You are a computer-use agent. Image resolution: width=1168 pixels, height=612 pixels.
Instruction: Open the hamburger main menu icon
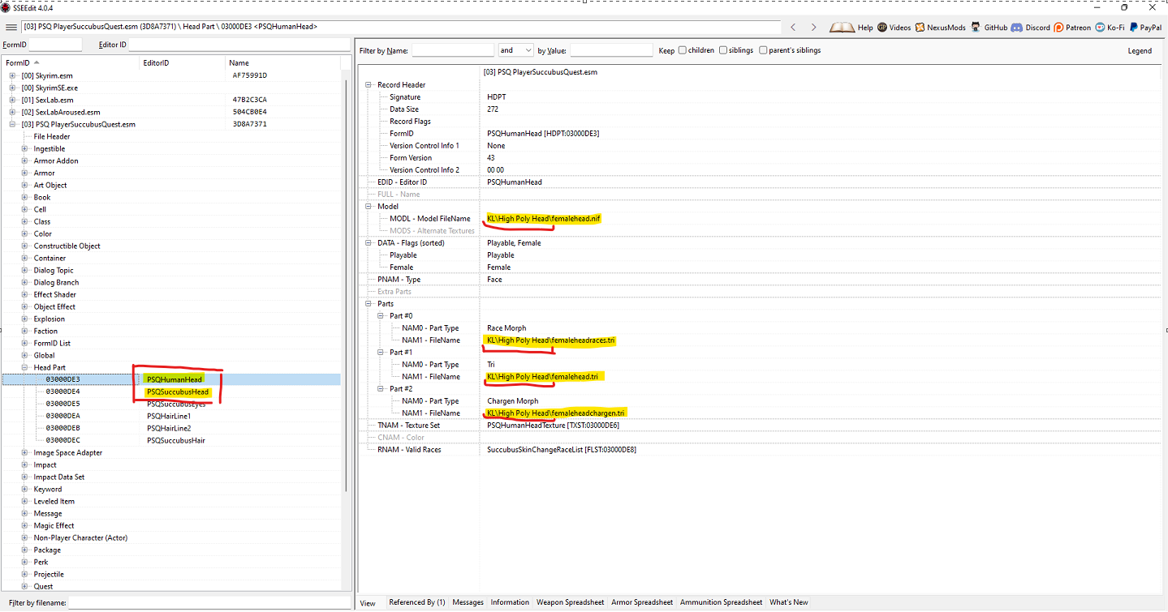[x=11, y=27]
